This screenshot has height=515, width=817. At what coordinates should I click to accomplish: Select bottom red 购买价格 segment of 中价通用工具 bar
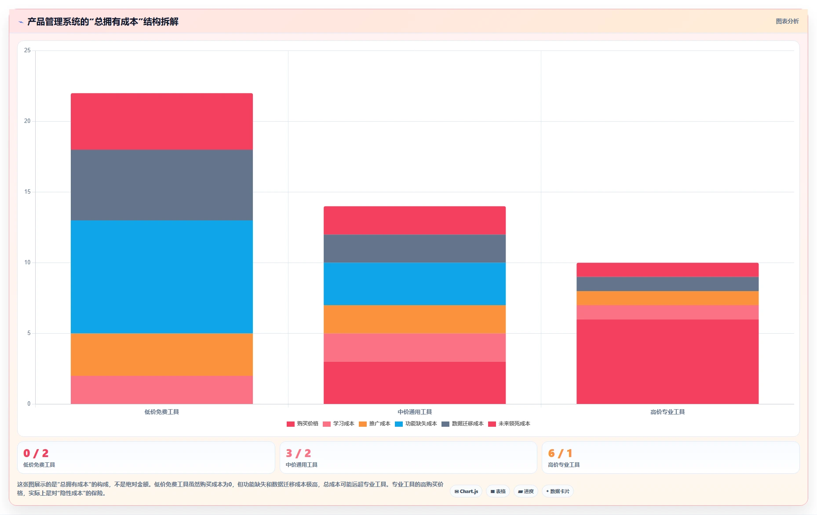(x=415, y=383)
